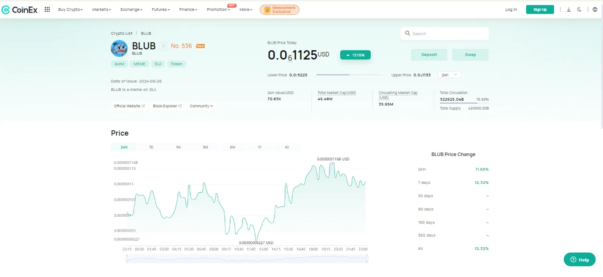Viewport: 603px width, 277px height.
Task: Click the chart high 0.0000001168 USD label
Action: pos(333,159)
